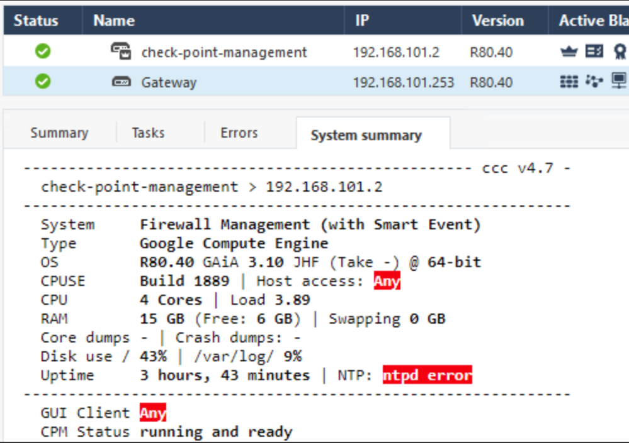Image resolution: width=629 pixels, height=443 pixels.
Task: Click monitor blade icon in Gateway row
Action: (x=619, y=81)
